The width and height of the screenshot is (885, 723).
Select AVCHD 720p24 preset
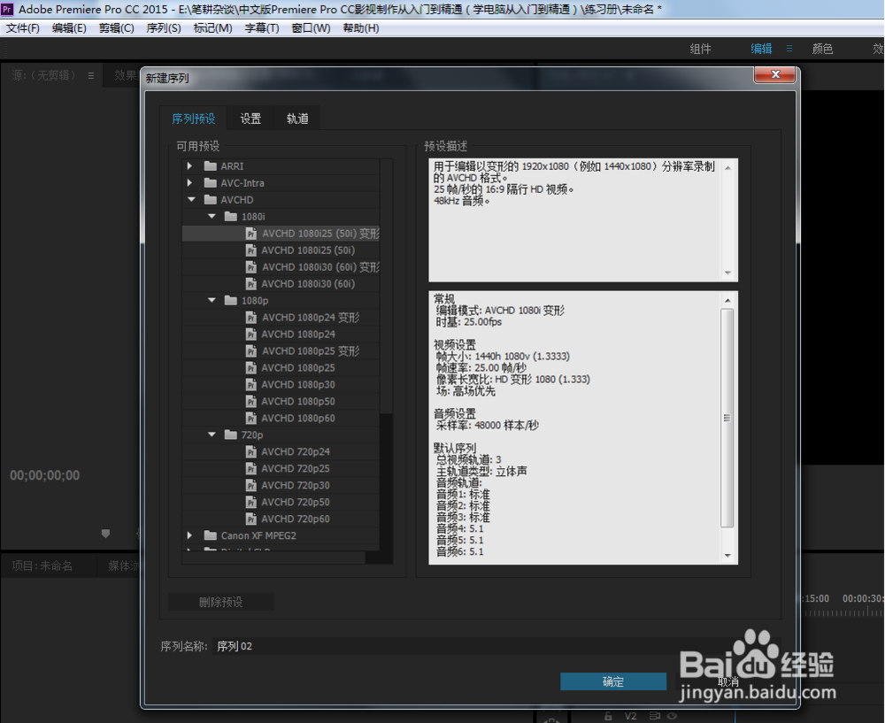281,451
